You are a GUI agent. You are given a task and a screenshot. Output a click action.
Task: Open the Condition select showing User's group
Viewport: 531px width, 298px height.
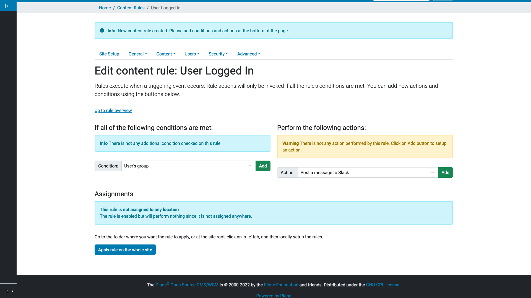point(188,166)
